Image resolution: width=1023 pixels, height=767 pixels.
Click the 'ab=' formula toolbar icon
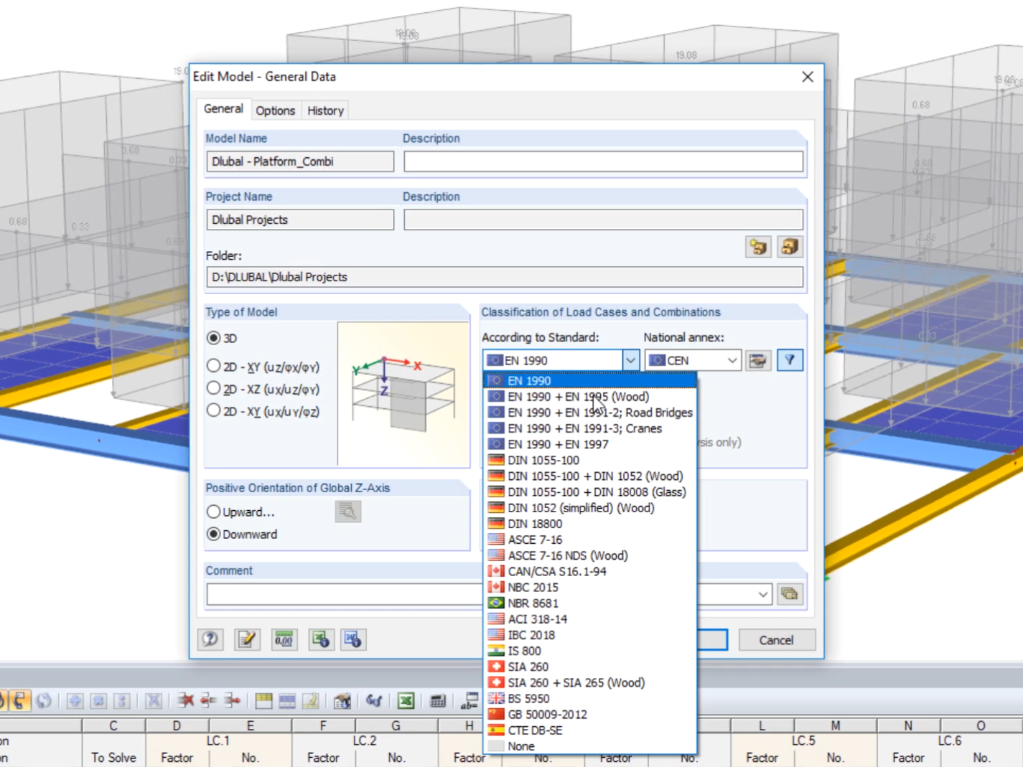(x=470, y=700)
